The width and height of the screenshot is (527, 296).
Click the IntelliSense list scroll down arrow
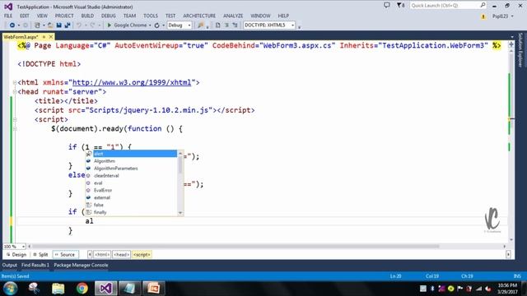pos(180,213)
